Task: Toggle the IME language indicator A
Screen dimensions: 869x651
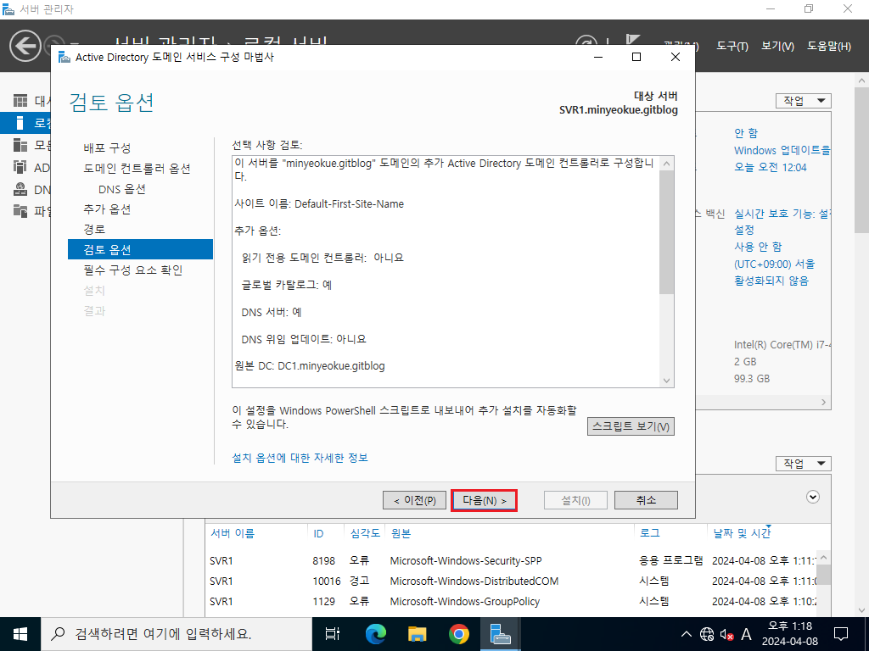Action: [747, 634]
